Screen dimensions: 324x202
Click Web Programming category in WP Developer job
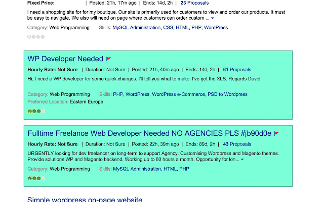pyautogui.click(x=70, y=94)
